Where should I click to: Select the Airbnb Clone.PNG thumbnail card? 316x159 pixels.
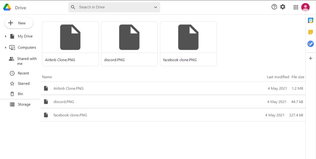click(x=70, y=44)
